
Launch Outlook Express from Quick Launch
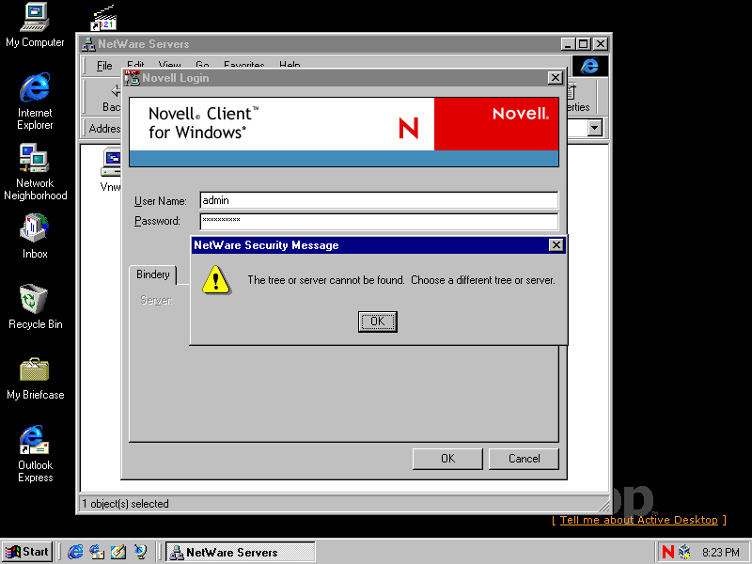click(97, 552)
